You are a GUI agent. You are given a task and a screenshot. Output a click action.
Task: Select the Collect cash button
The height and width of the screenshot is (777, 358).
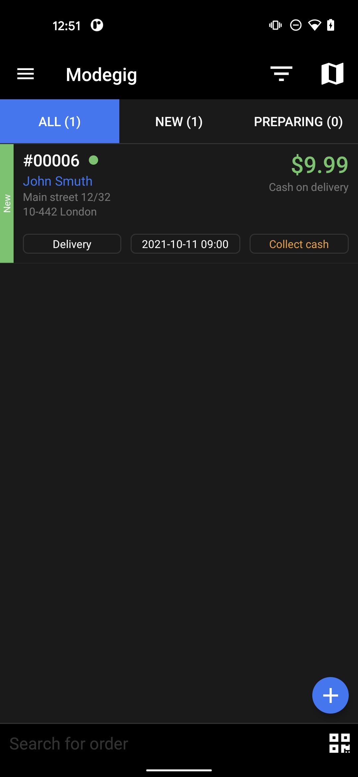click(x=299, y=244)
